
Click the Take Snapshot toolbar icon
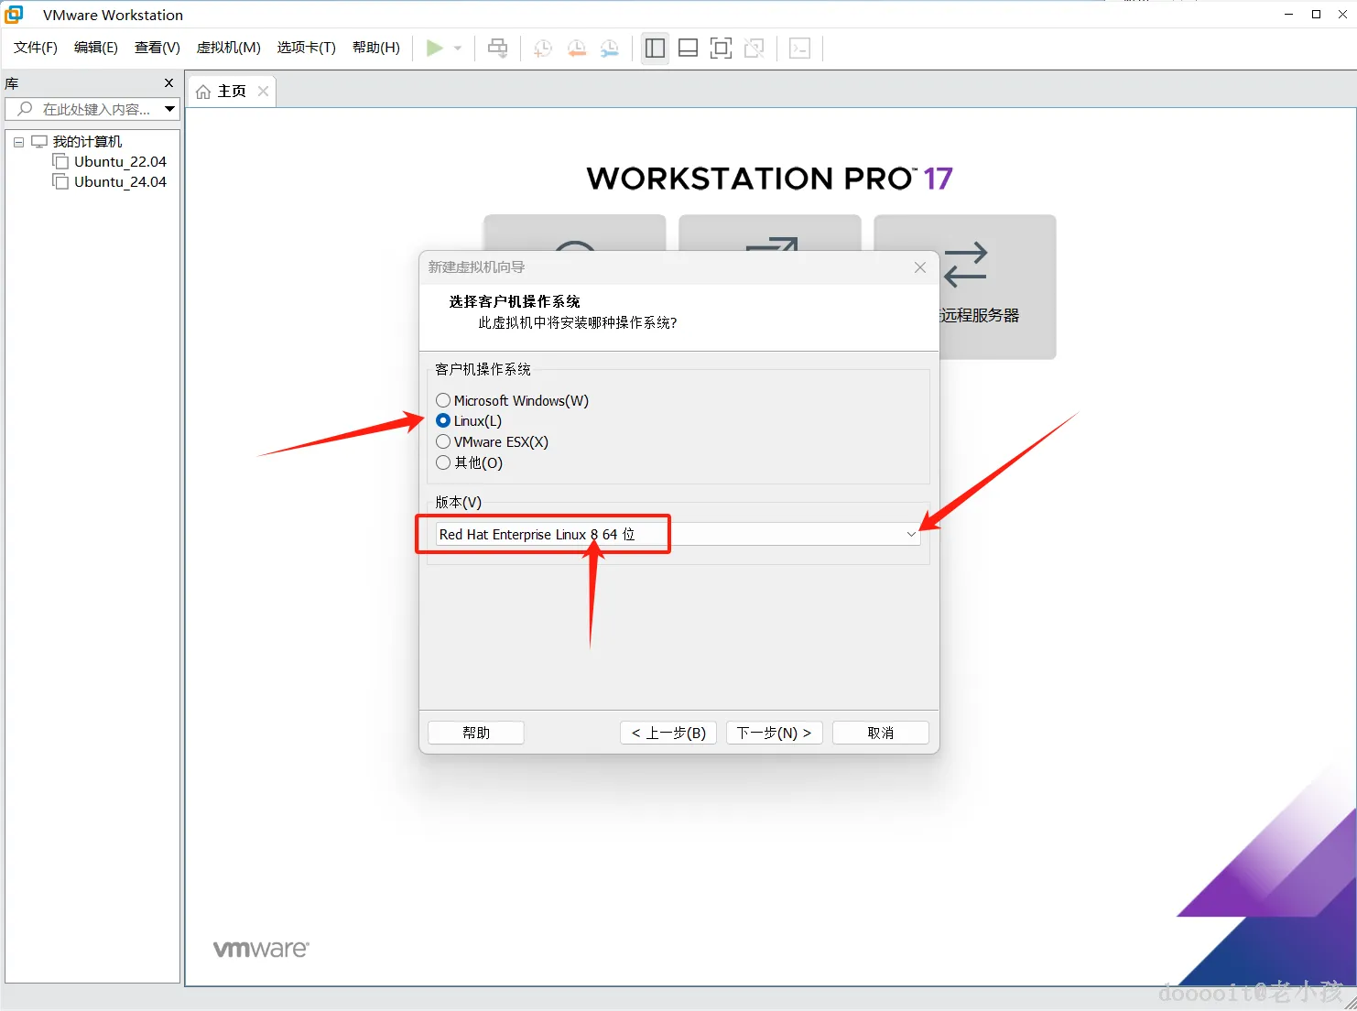pyautogui.click(x=543, y=49)
